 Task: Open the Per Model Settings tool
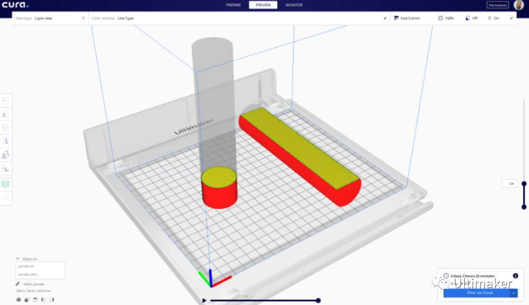[5, 155]
